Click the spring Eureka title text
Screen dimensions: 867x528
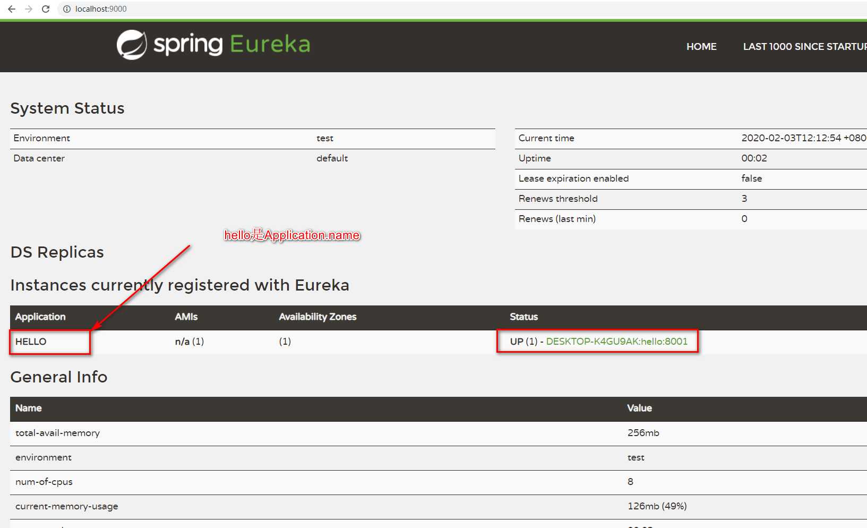(x=232, y=45)
